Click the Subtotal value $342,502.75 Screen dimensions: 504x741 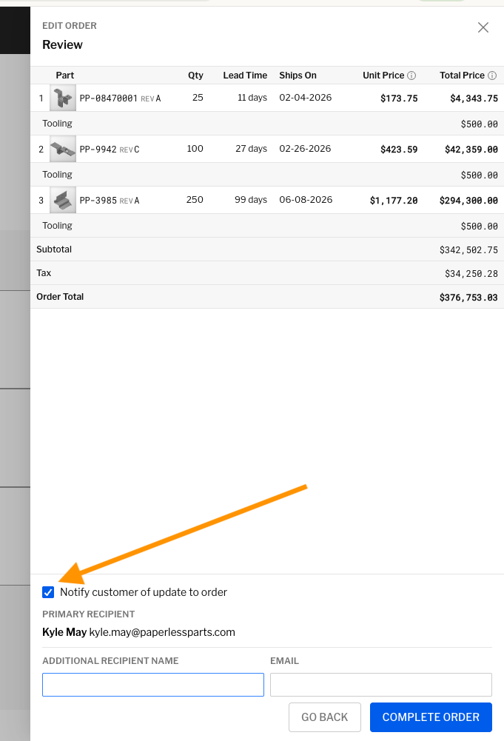(x=468, y=250)
